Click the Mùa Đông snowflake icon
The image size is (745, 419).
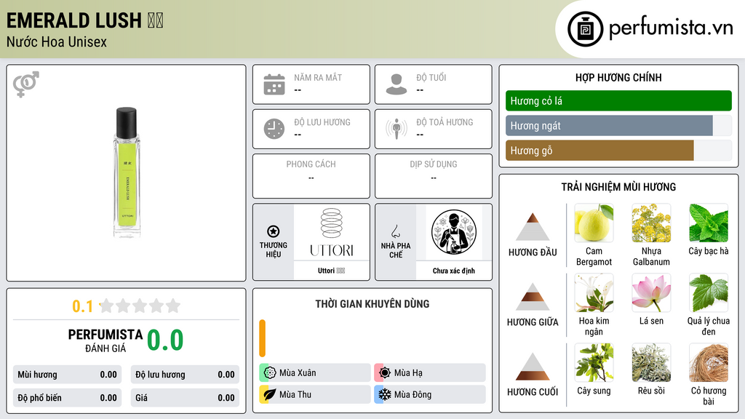coord(385,394)
